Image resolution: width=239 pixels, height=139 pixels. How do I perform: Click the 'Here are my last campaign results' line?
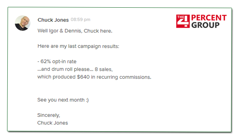pyautogui.click(x=78, y=46)
